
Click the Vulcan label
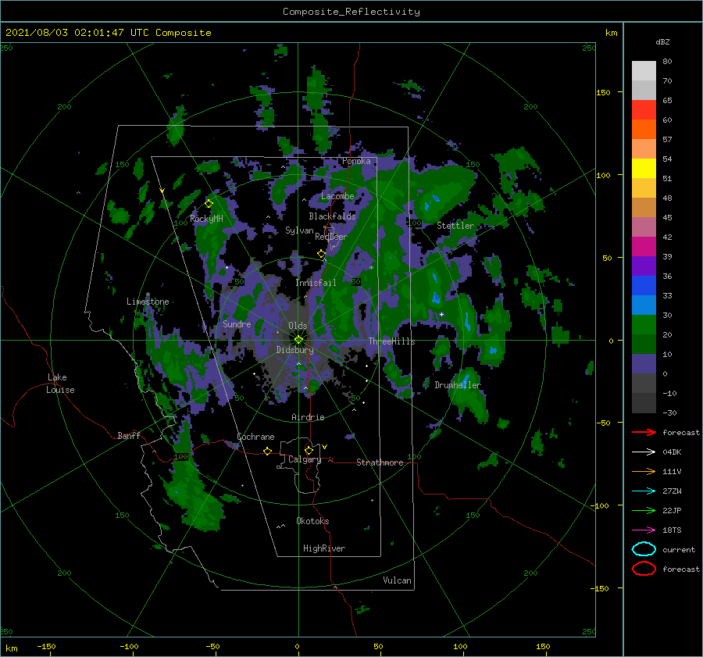[398, 580]
